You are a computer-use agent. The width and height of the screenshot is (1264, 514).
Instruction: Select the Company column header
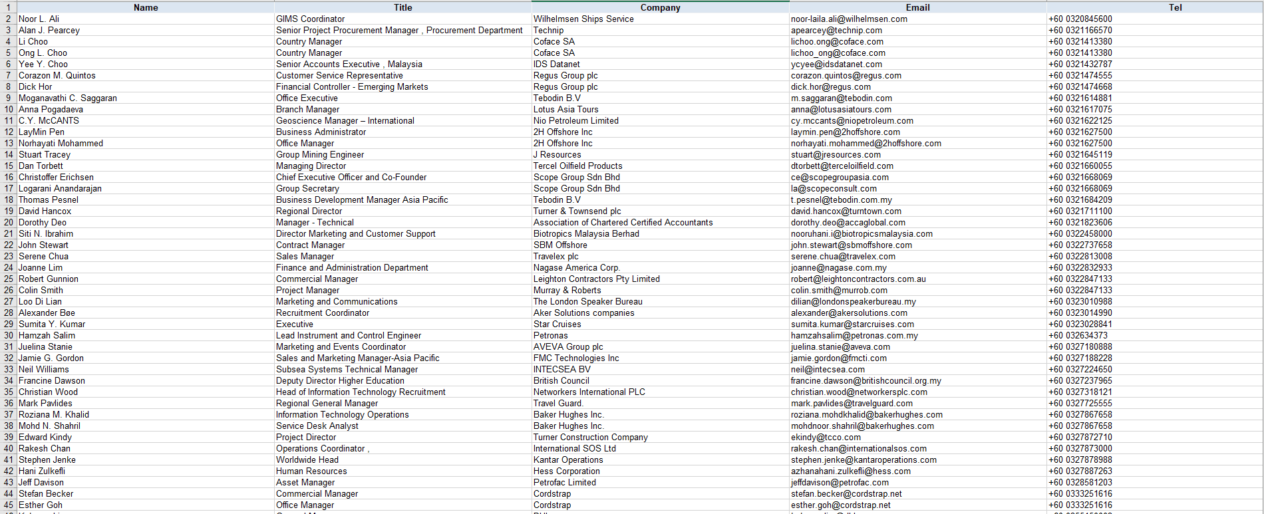click(x=660, y=7)
